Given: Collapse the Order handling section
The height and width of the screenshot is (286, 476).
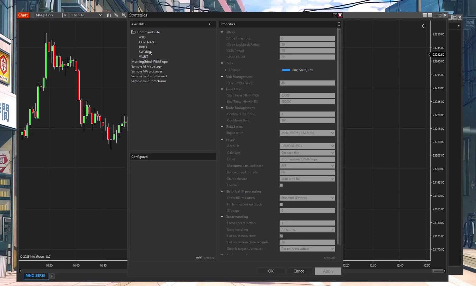Looking at the screenshot, I should click(x=222, y=217).
